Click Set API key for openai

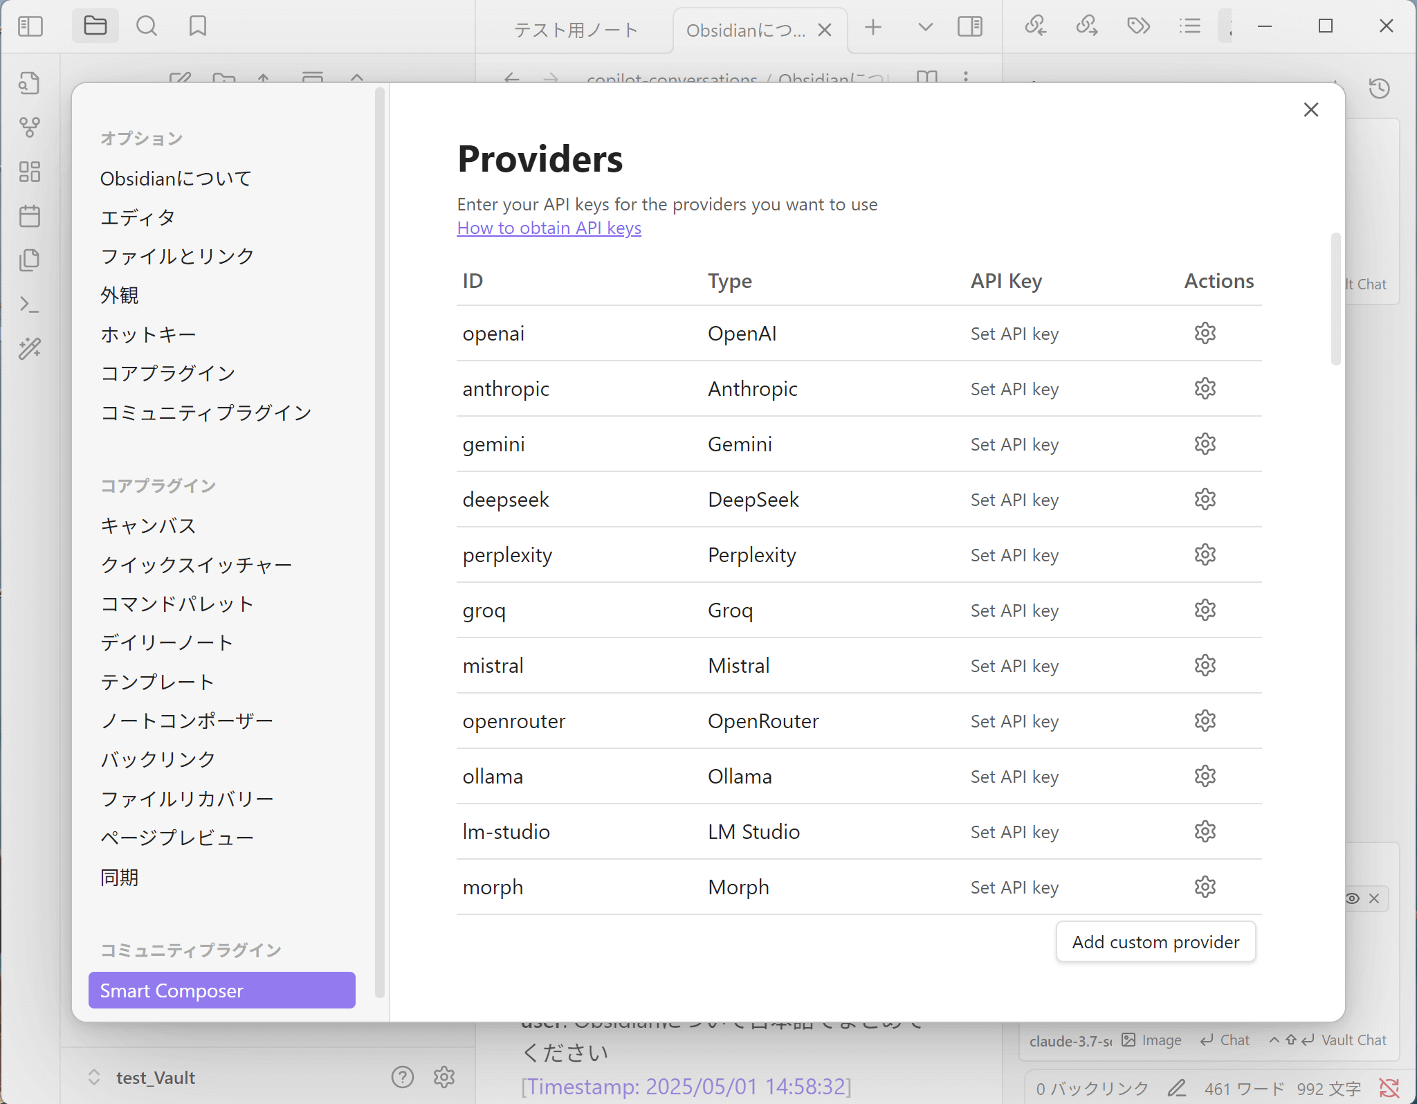point(1014,334)
